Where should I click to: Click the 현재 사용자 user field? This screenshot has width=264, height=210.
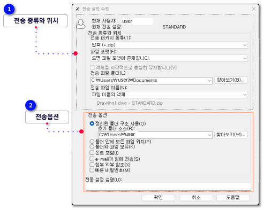(x=137, y=21)
